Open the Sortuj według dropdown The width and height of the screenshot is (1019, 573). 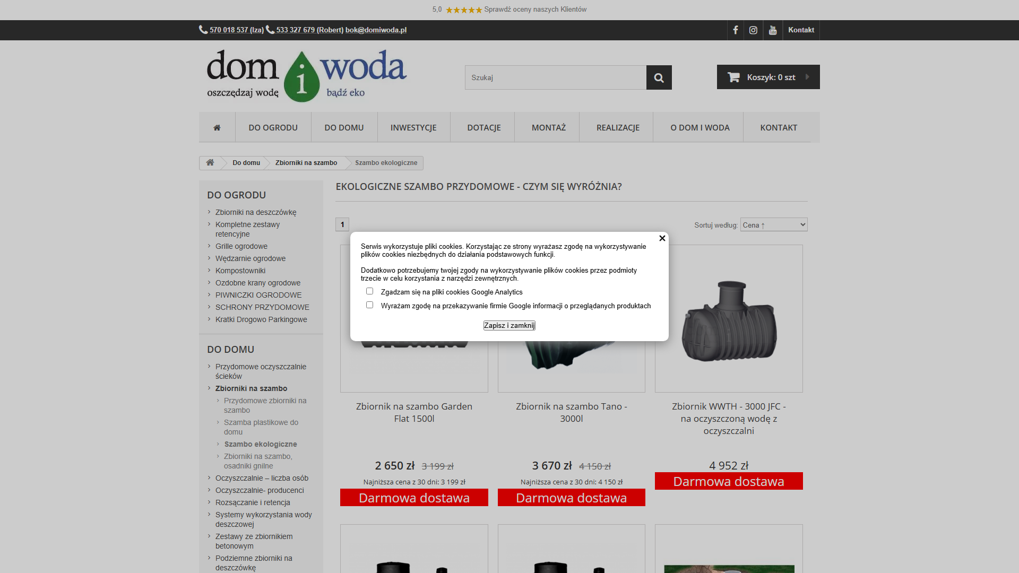pyautogui.click(x=773, y=225)
